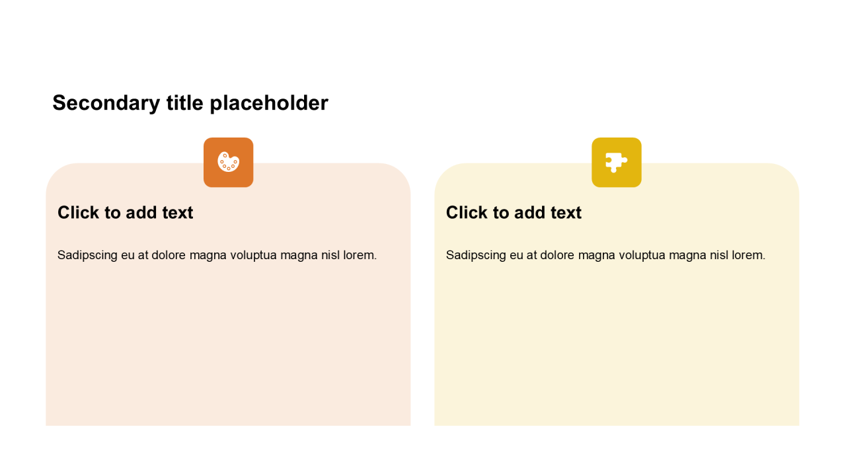Select the left card's Sadipscing body text
The height and width of the screenshot is (476, 846).
(217, 255)
